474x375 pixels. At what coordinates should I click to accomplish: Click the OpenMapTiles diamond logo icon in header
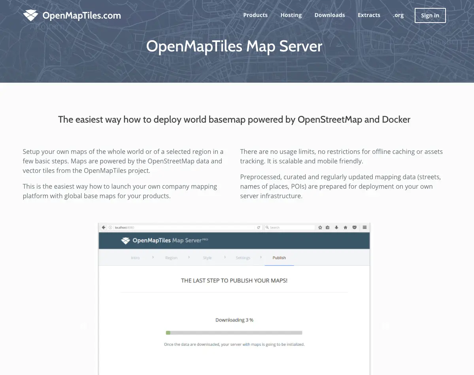tap(30, 15)
